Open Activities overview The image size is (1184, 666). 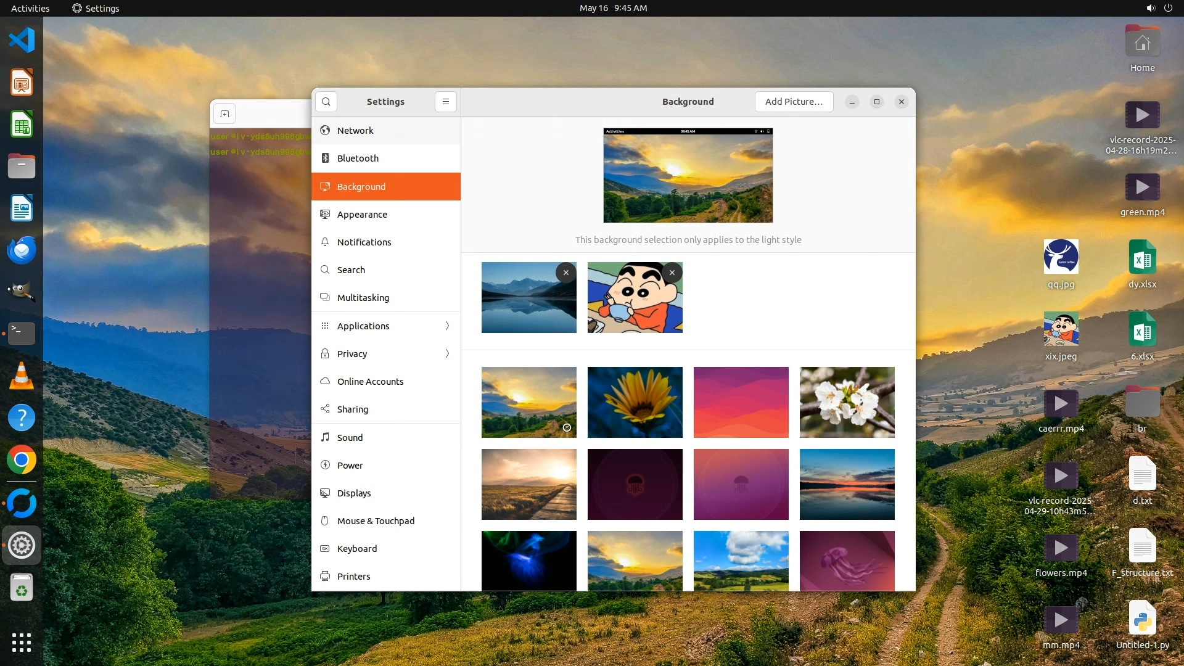(30, 8)
